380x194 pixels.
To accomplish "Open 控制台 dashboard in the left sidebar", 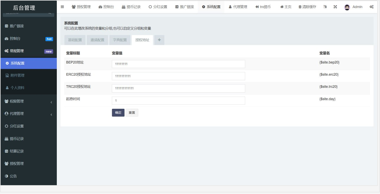I will click(x=28, y=39).
